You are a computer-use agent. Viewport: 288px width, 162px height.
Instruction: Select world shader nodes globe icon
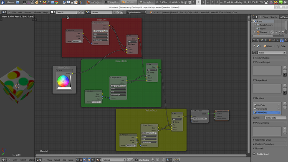point(93,160)
